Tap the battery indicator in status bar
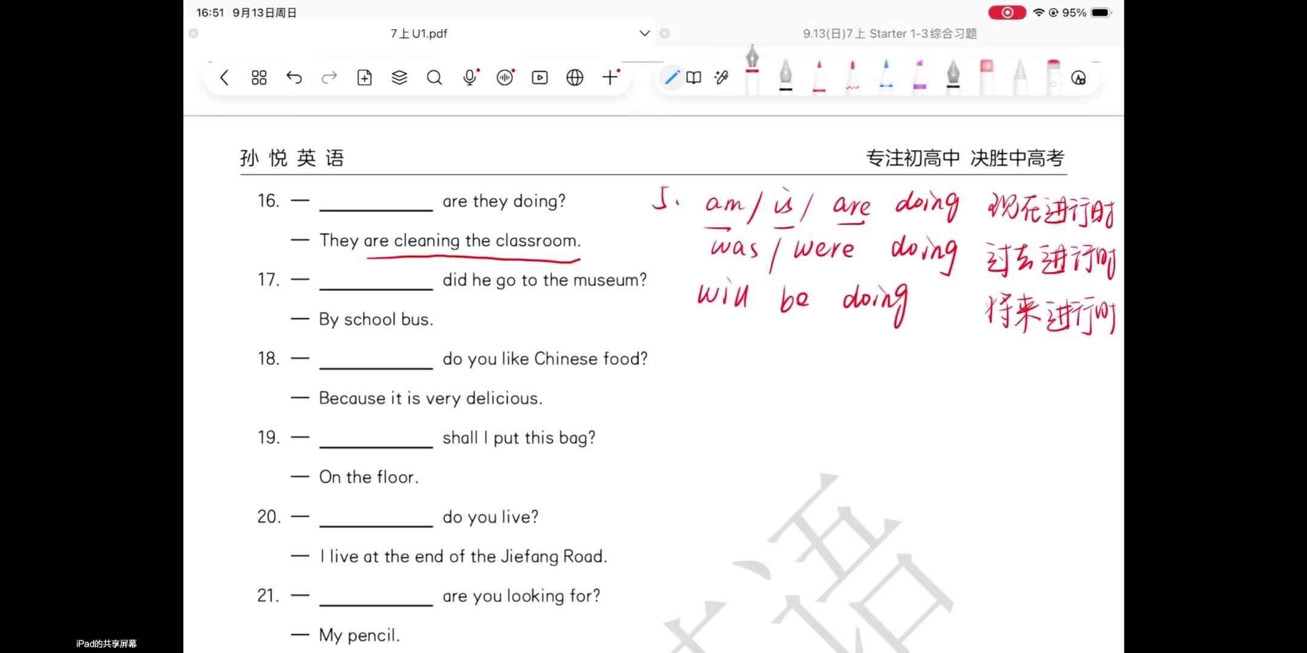This screenshot has width=1307, height=653. 1101,13
